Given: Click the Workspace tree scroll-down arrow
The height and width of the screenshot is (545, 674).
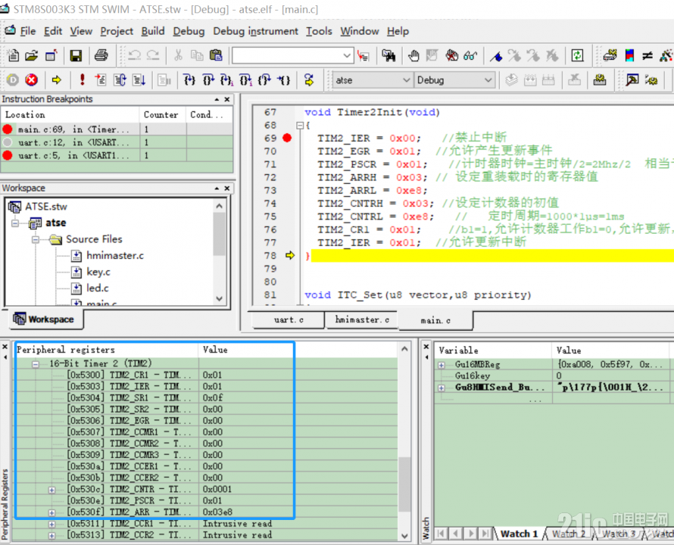Looking at the screenshot, I should pos(219,299).
